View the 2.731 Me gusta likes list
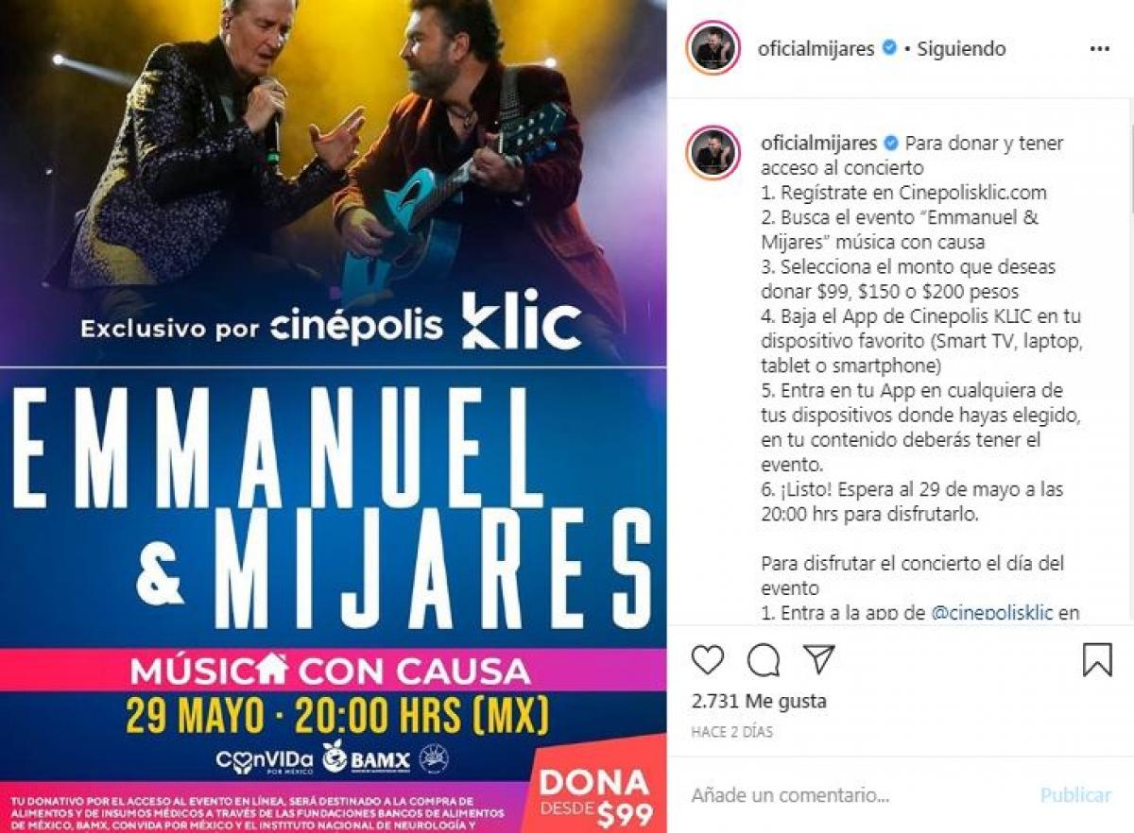 759,701
